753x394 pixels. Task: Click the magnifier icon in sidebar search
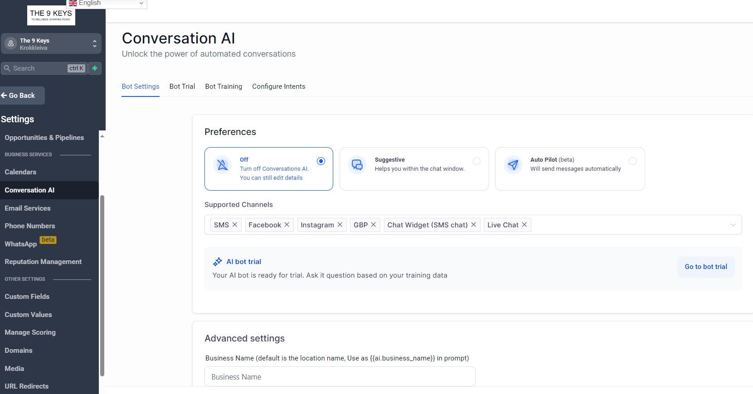click(7, 68)
